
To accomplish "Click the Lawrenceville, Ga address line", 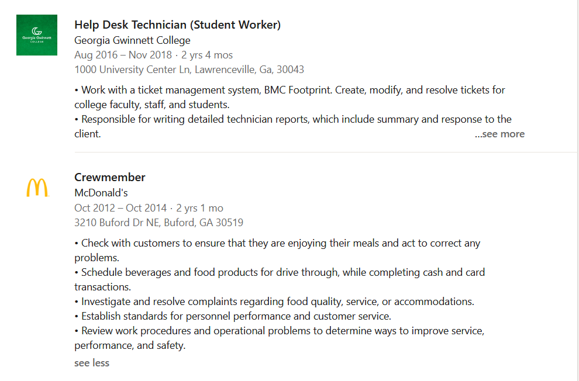I will 189,70.
